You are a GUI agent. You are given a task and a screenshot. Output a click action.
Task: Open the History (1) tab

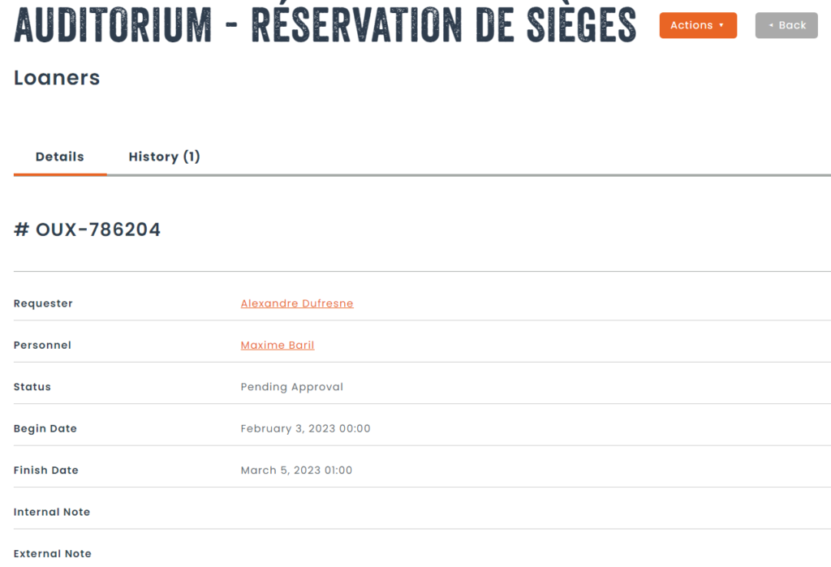[x=164, y=157]
